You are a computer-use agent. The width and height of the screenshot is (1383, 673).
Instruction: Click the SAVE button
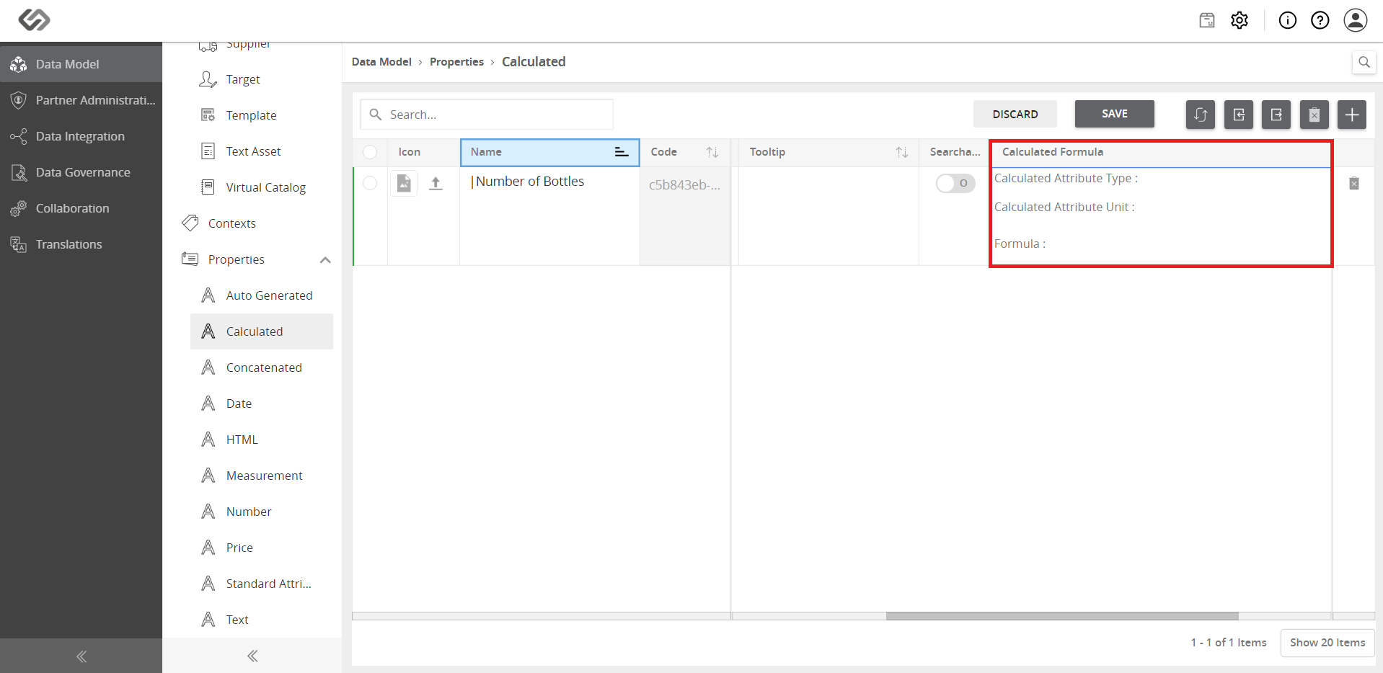tap(1115, 114)
